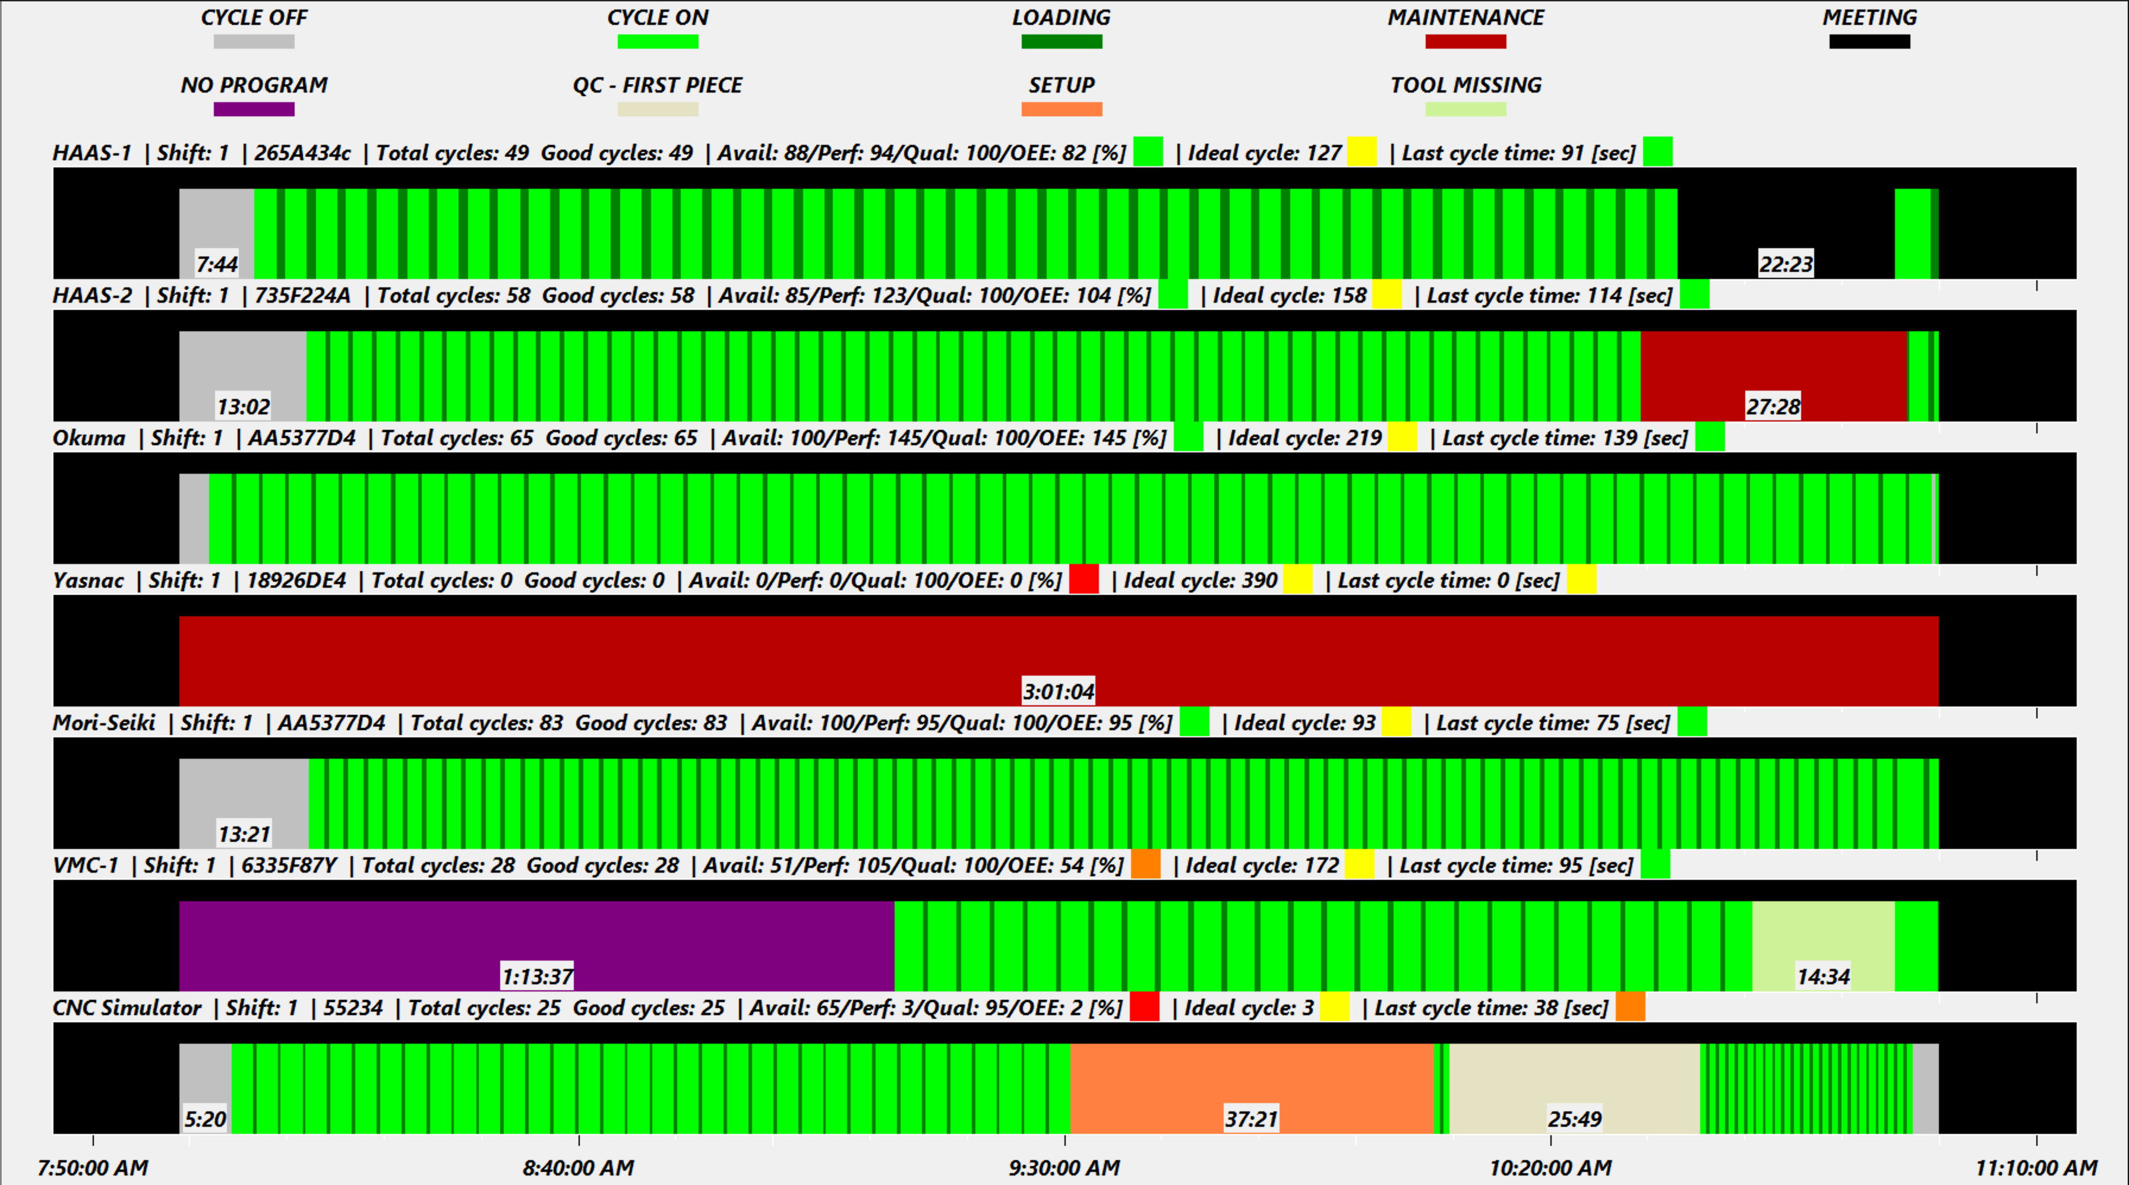Click VMC-1 green last cycle time indicator
The width and height of the screenshot is (2129, 1185).
coord(1656,864)
